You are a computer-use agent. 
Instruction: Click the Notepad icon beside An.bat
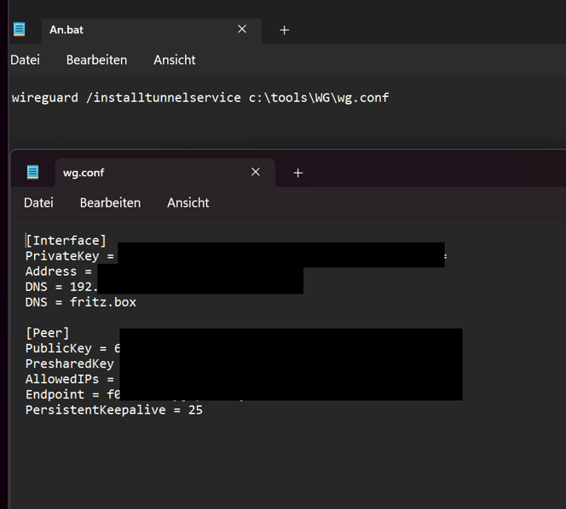click(x=19, y=30)
